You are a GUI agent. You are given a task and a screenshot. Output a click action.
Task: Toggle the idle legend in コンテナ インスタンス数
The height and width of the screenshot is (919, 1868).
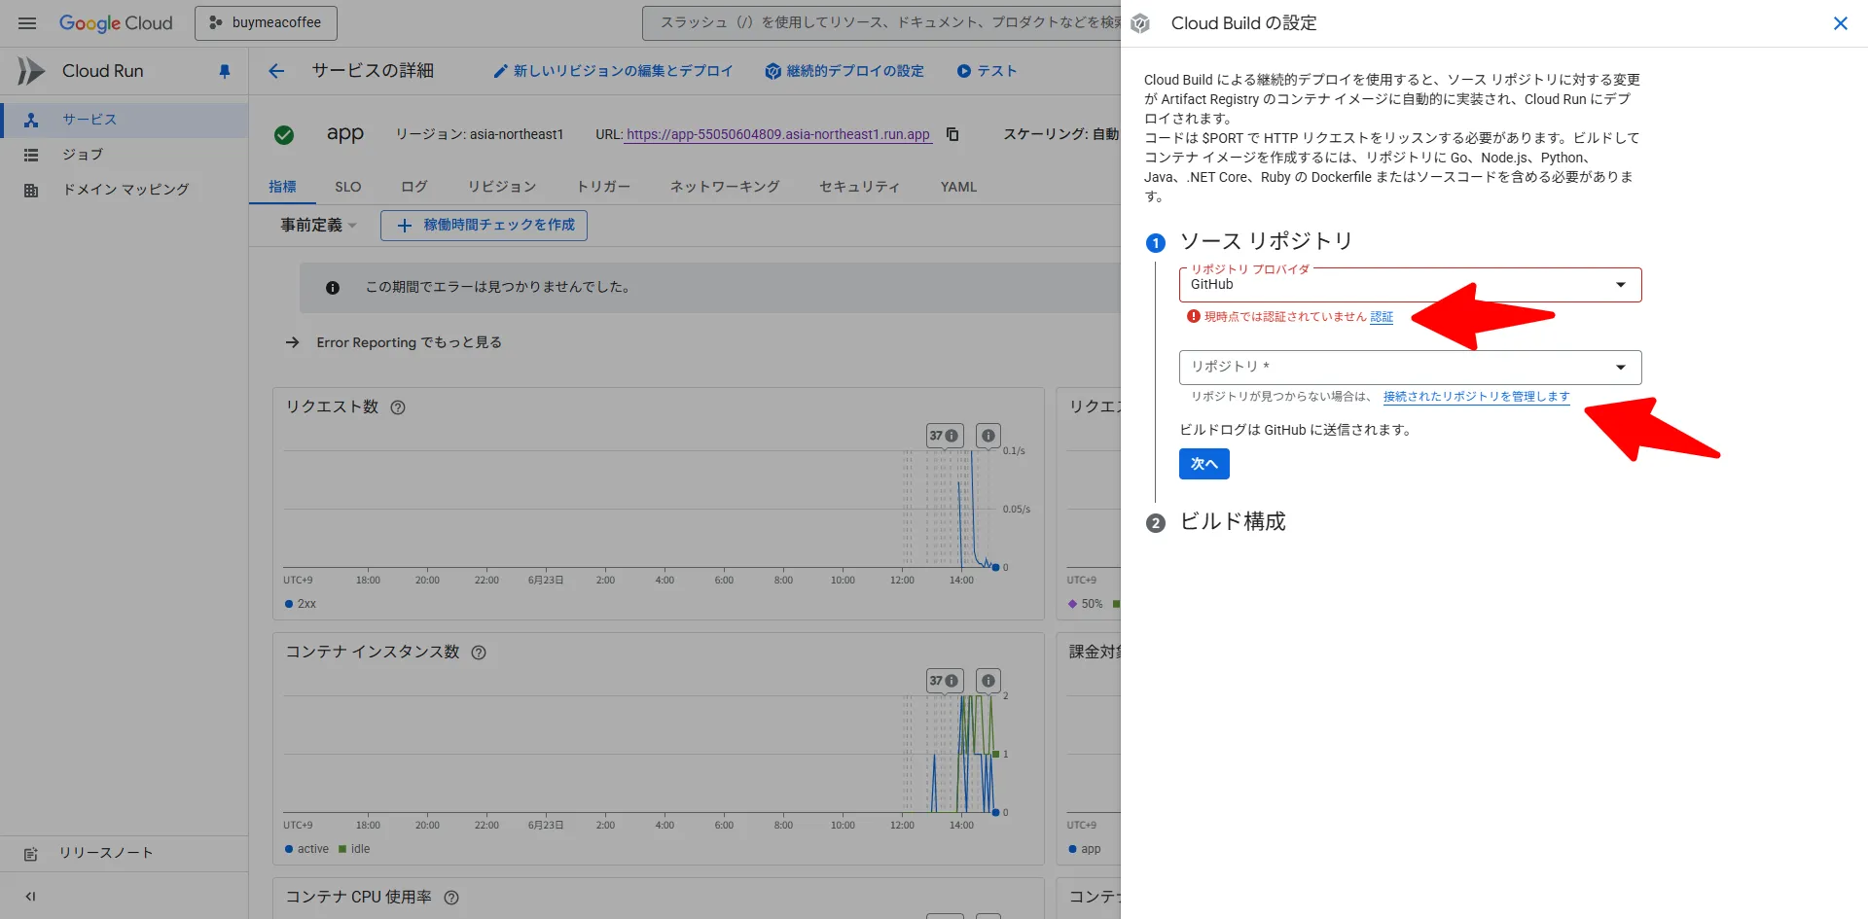point(354,848)
